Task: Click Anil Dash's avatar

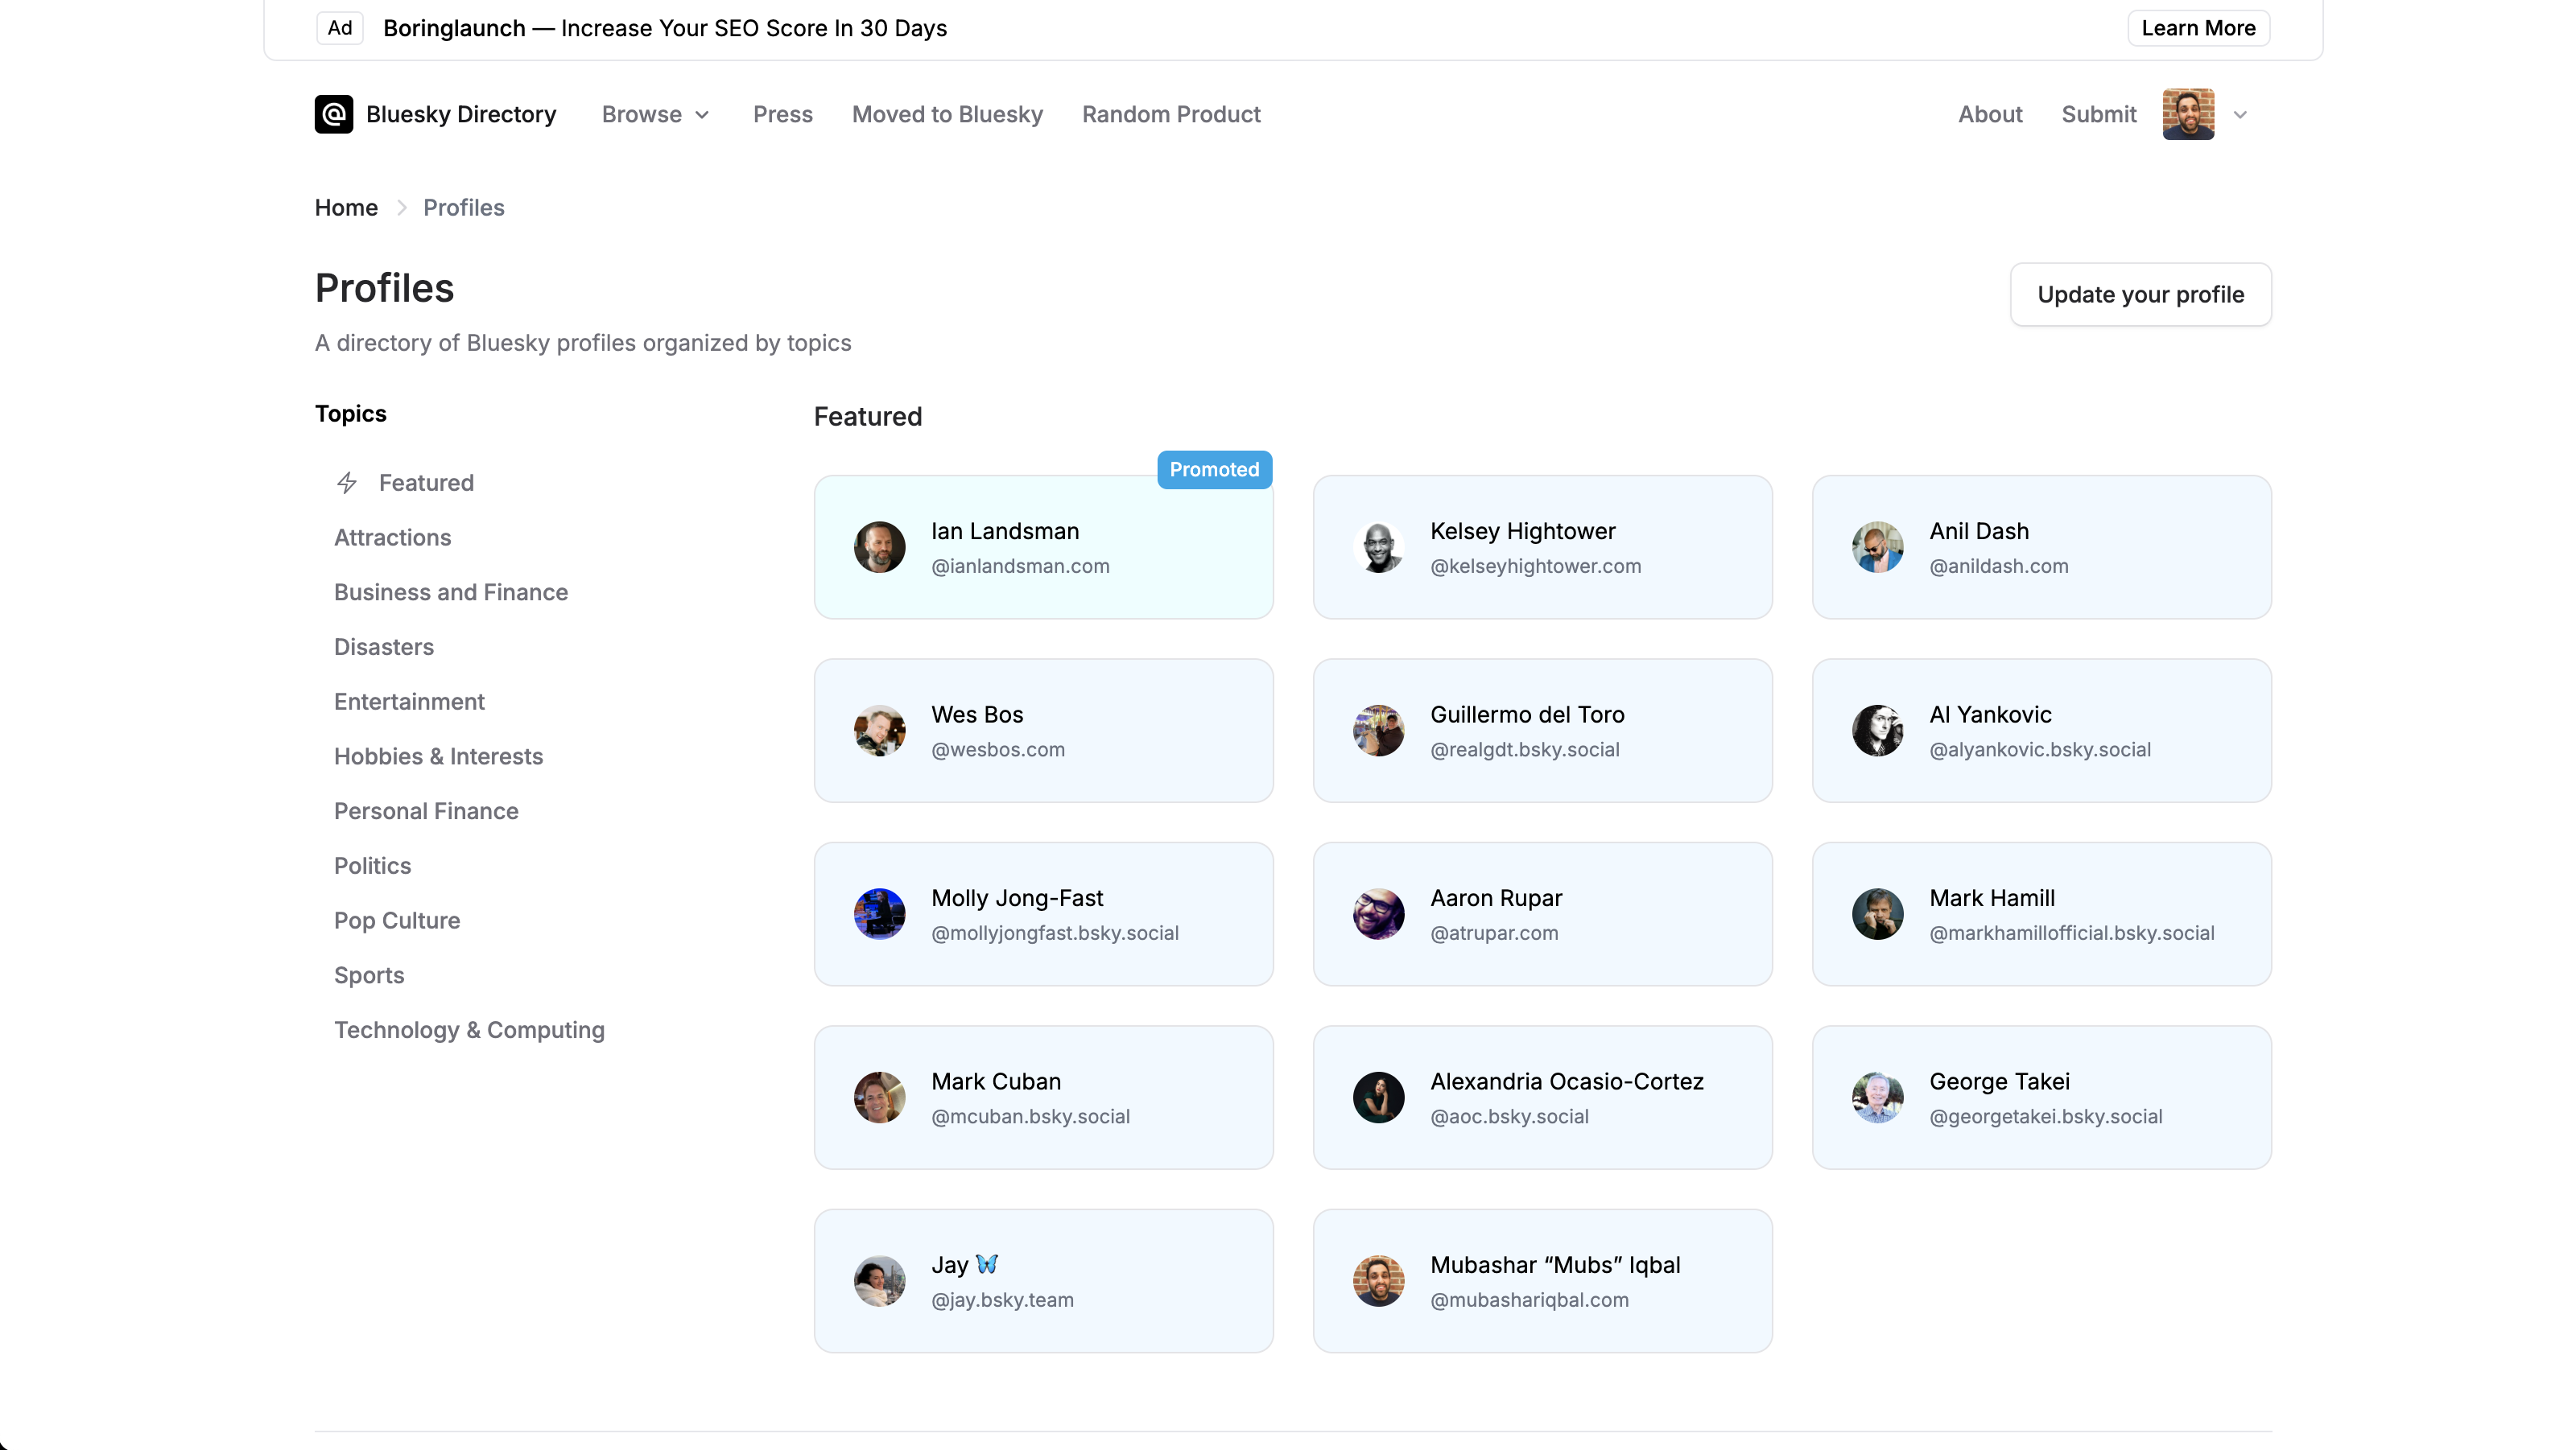Action: pos(1878,546)
